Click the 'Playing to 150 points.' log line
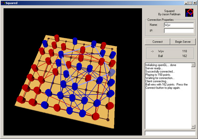This screenshot has height=139, width=198. click(158, 75)
